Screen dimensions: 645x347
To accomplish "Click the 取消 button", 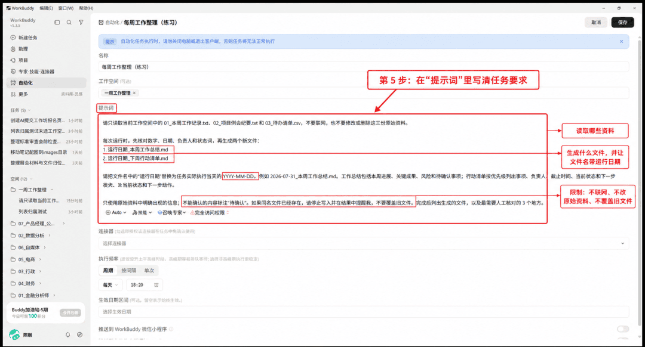I will 596,23.
